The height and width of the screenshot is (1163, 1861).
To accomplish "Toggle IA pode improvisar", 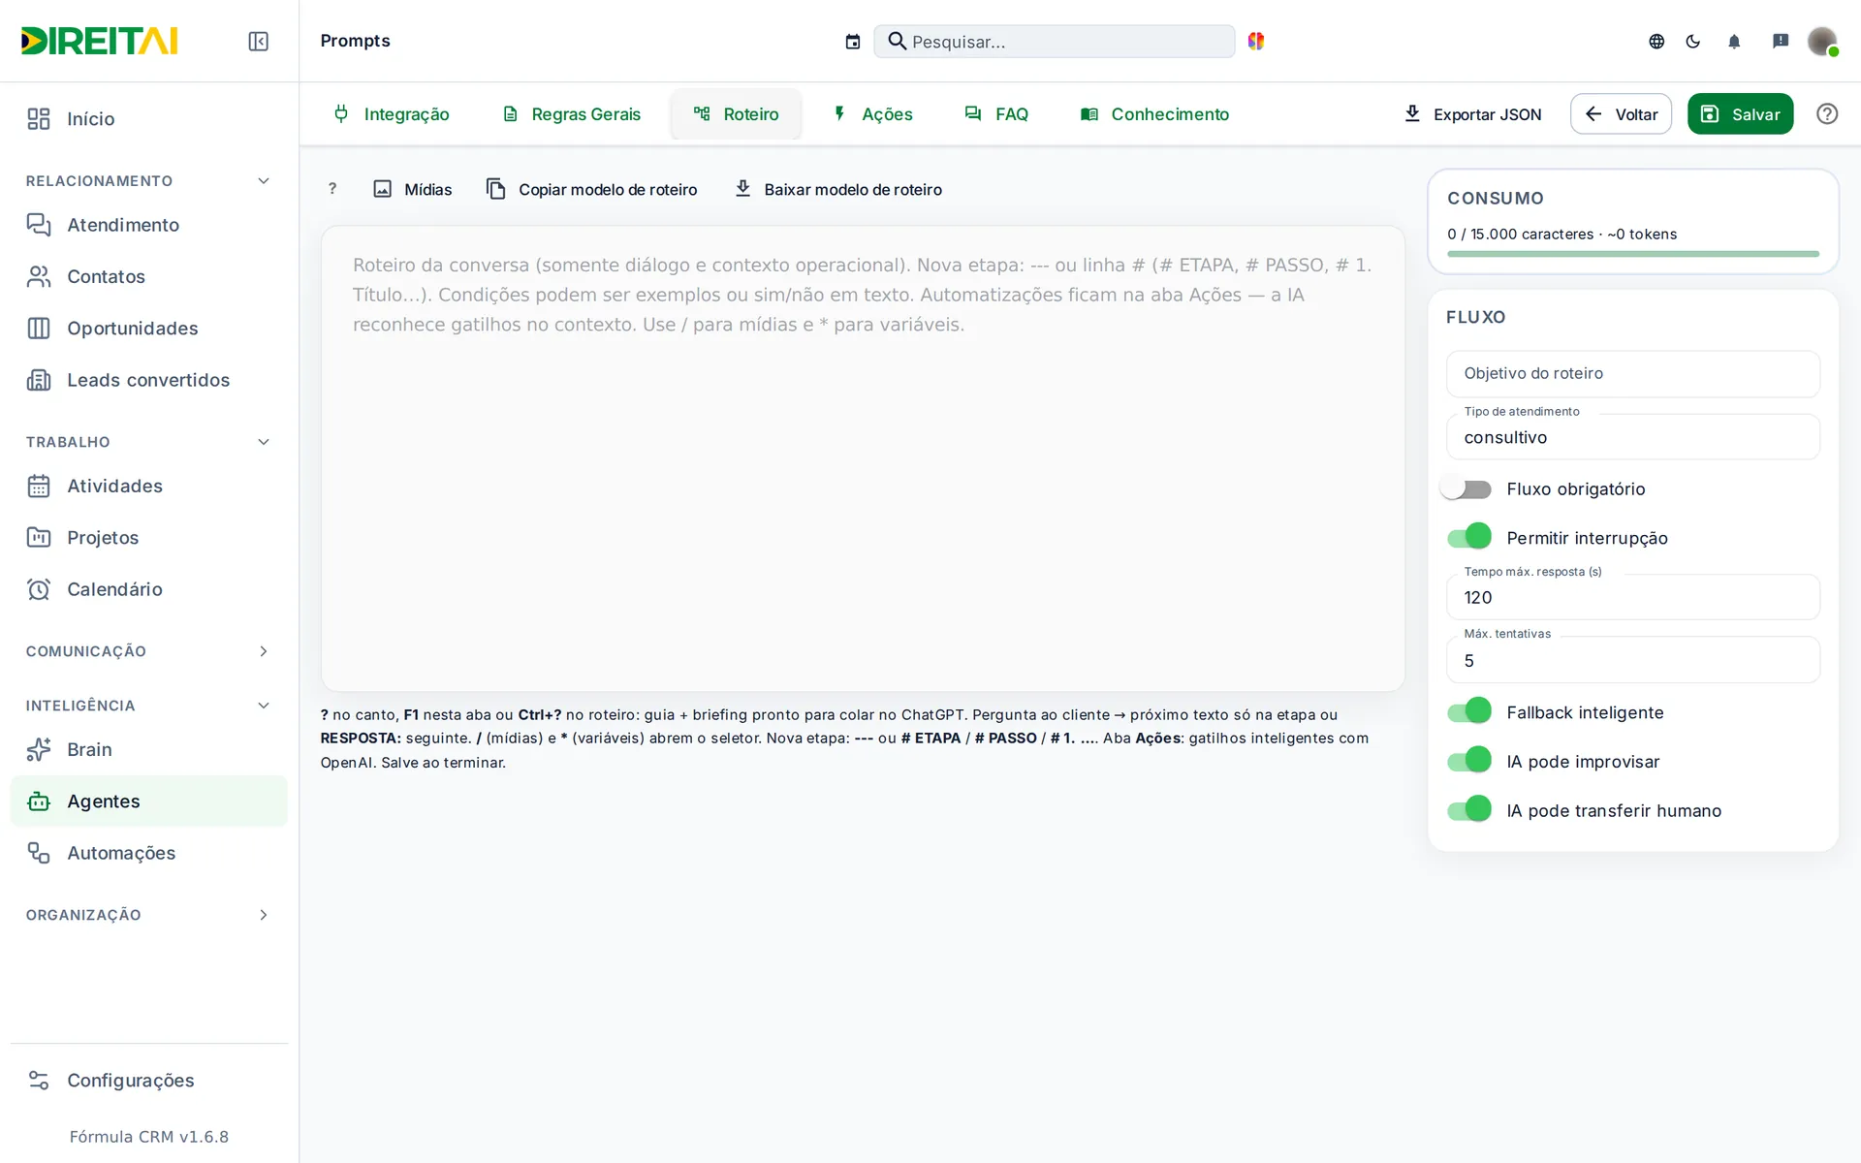I will (1469, 761).
